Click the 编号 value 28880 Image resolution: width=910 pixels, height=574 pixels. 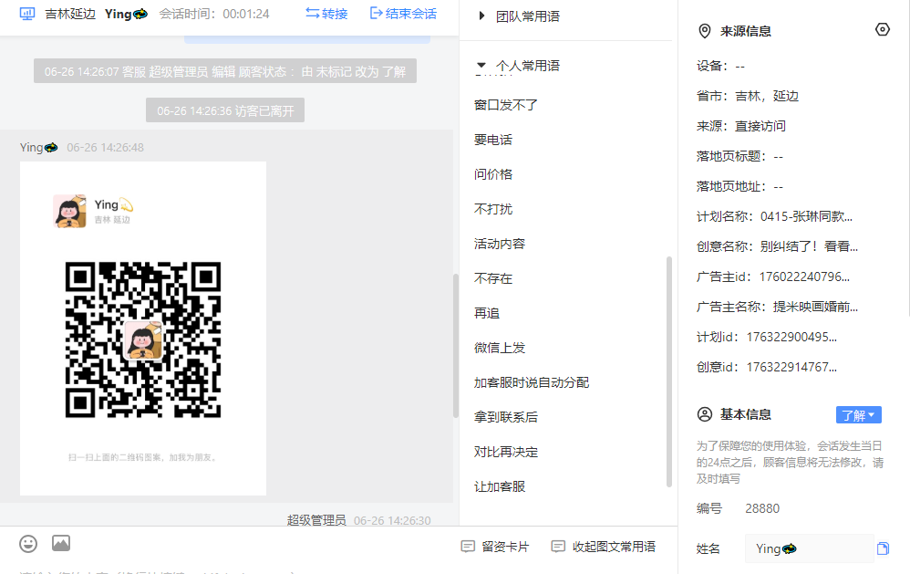(x=762, y=509)
